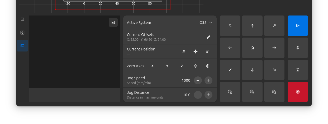Click the home button in jog pad
The image size is (328, 124).
252,48
